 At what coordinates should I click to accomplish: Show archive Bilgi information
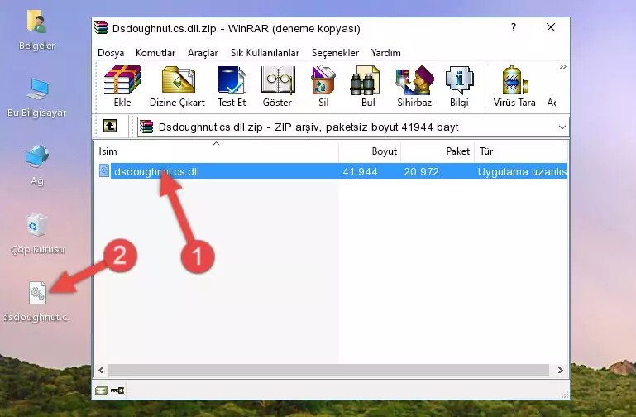(x=459, y=86)
